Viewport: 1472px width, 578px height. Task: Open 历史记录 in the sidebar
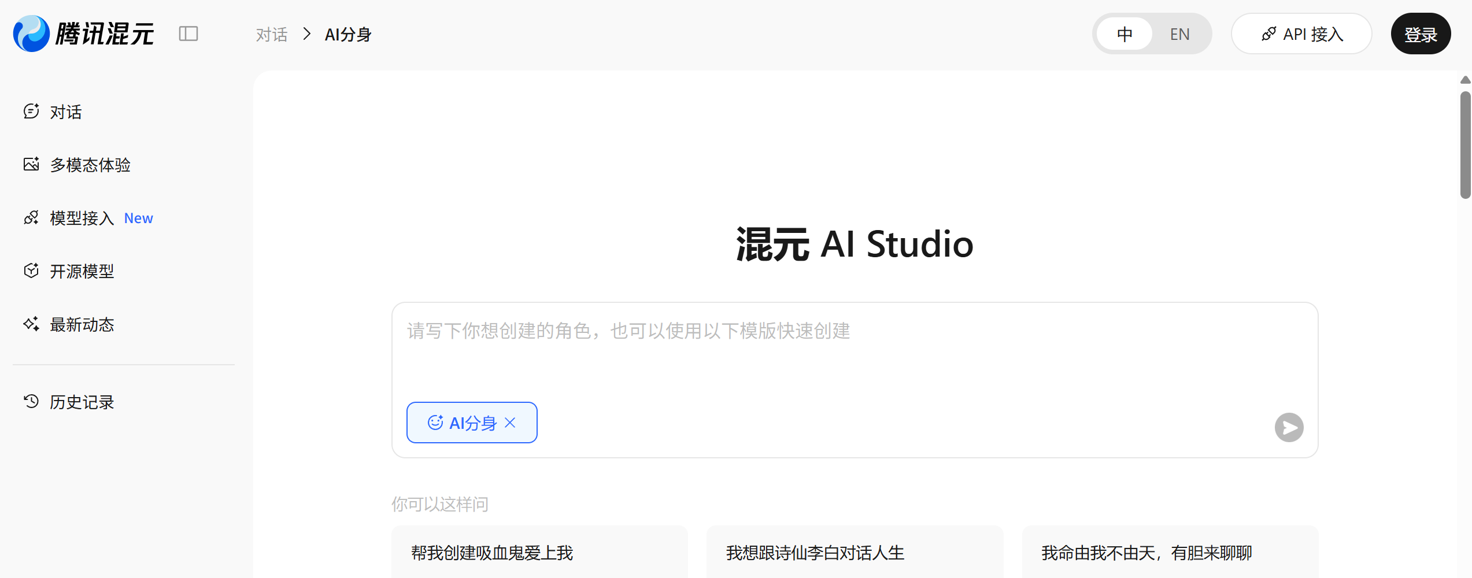124,402
